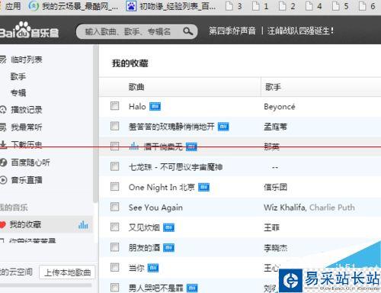381x293 pixels.
Task: Tick checkbox for One Night In 北京
Action: click(114, 187)
